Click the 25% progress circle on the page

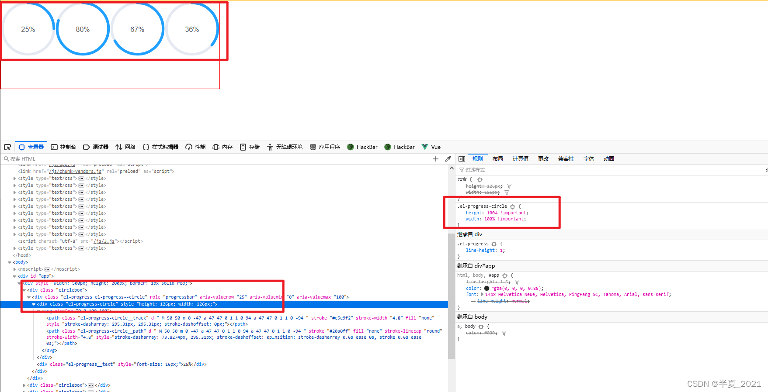click(28, 29)
